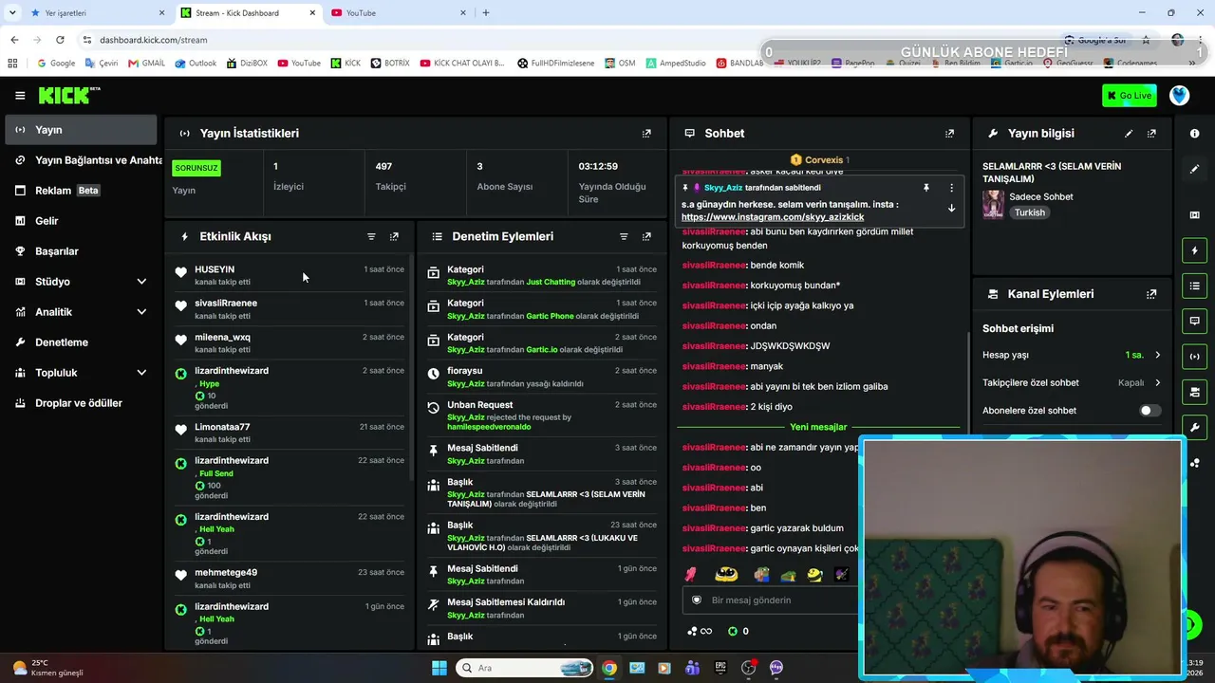
Task: Click Limonataa77 follow event
Action: (x=290, y=433)
